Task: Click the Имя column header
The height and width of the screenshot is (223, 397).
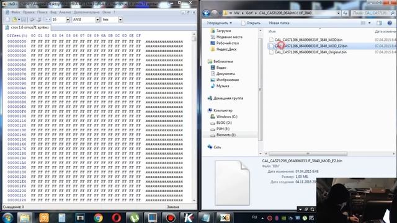Action: [272, 32]
